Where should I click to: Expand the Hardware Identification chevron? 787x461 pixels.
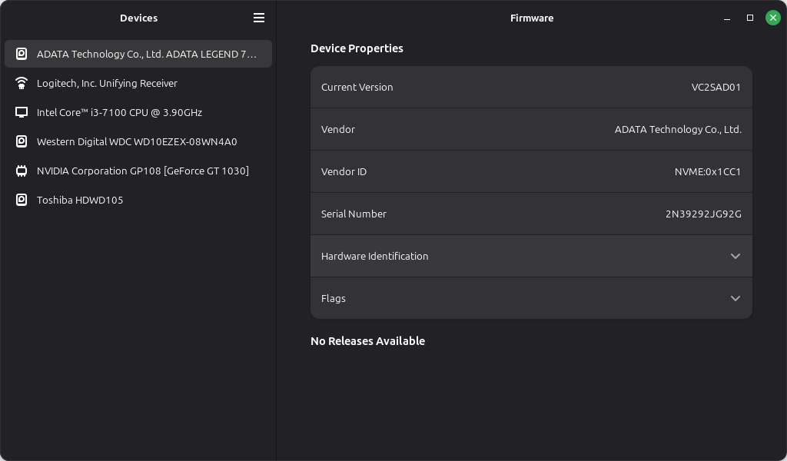735,256
